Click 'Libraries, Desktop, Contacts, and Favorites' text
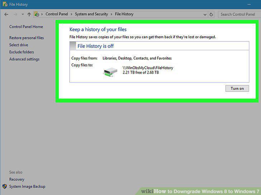Screen dimensions: 261x195 click(137, 58)
